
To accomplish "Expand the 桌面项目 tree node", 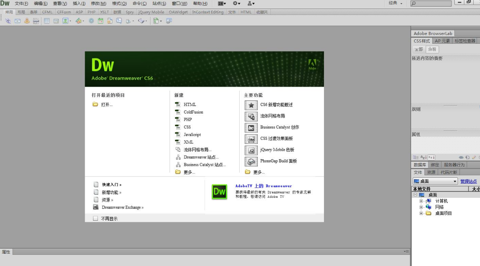I will (x=421, y=213).
